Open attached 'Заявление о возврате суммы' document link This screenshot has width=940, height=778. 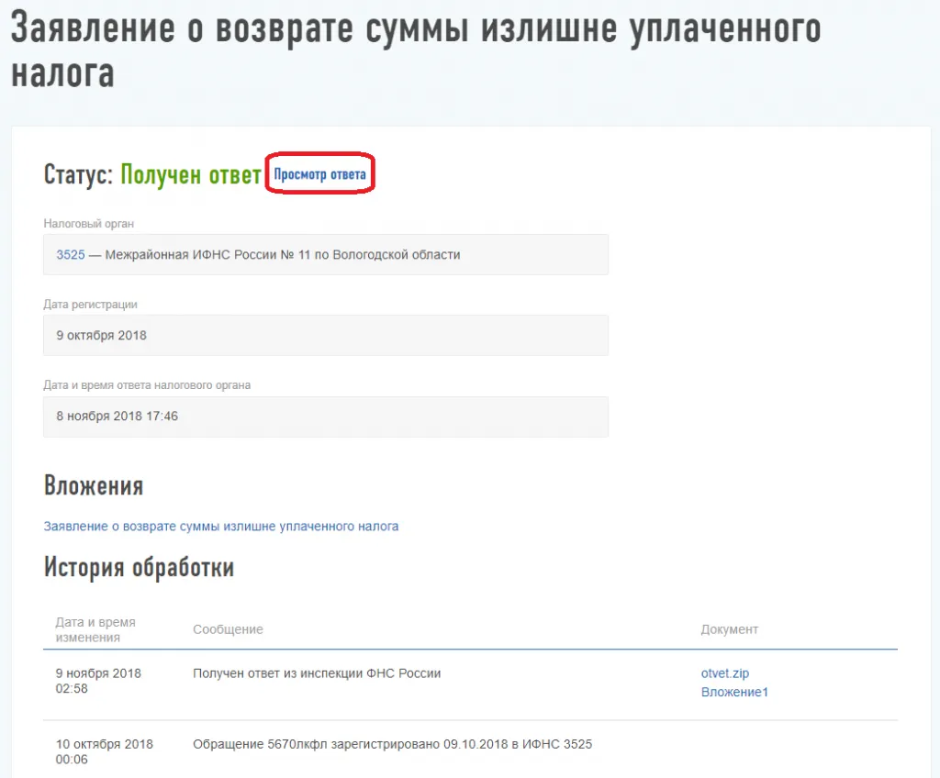tap(220, 527)
